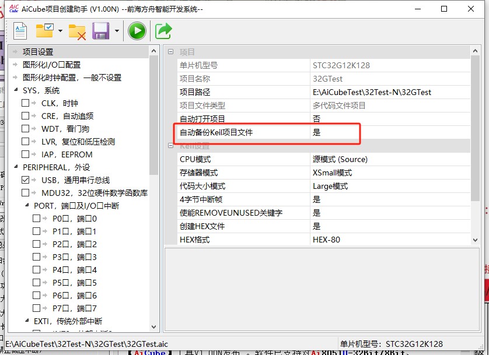The height and width of the screenshot is (355, 489).
Task: Click the 创建HEX文件 value 是
Action: point(390,226)
